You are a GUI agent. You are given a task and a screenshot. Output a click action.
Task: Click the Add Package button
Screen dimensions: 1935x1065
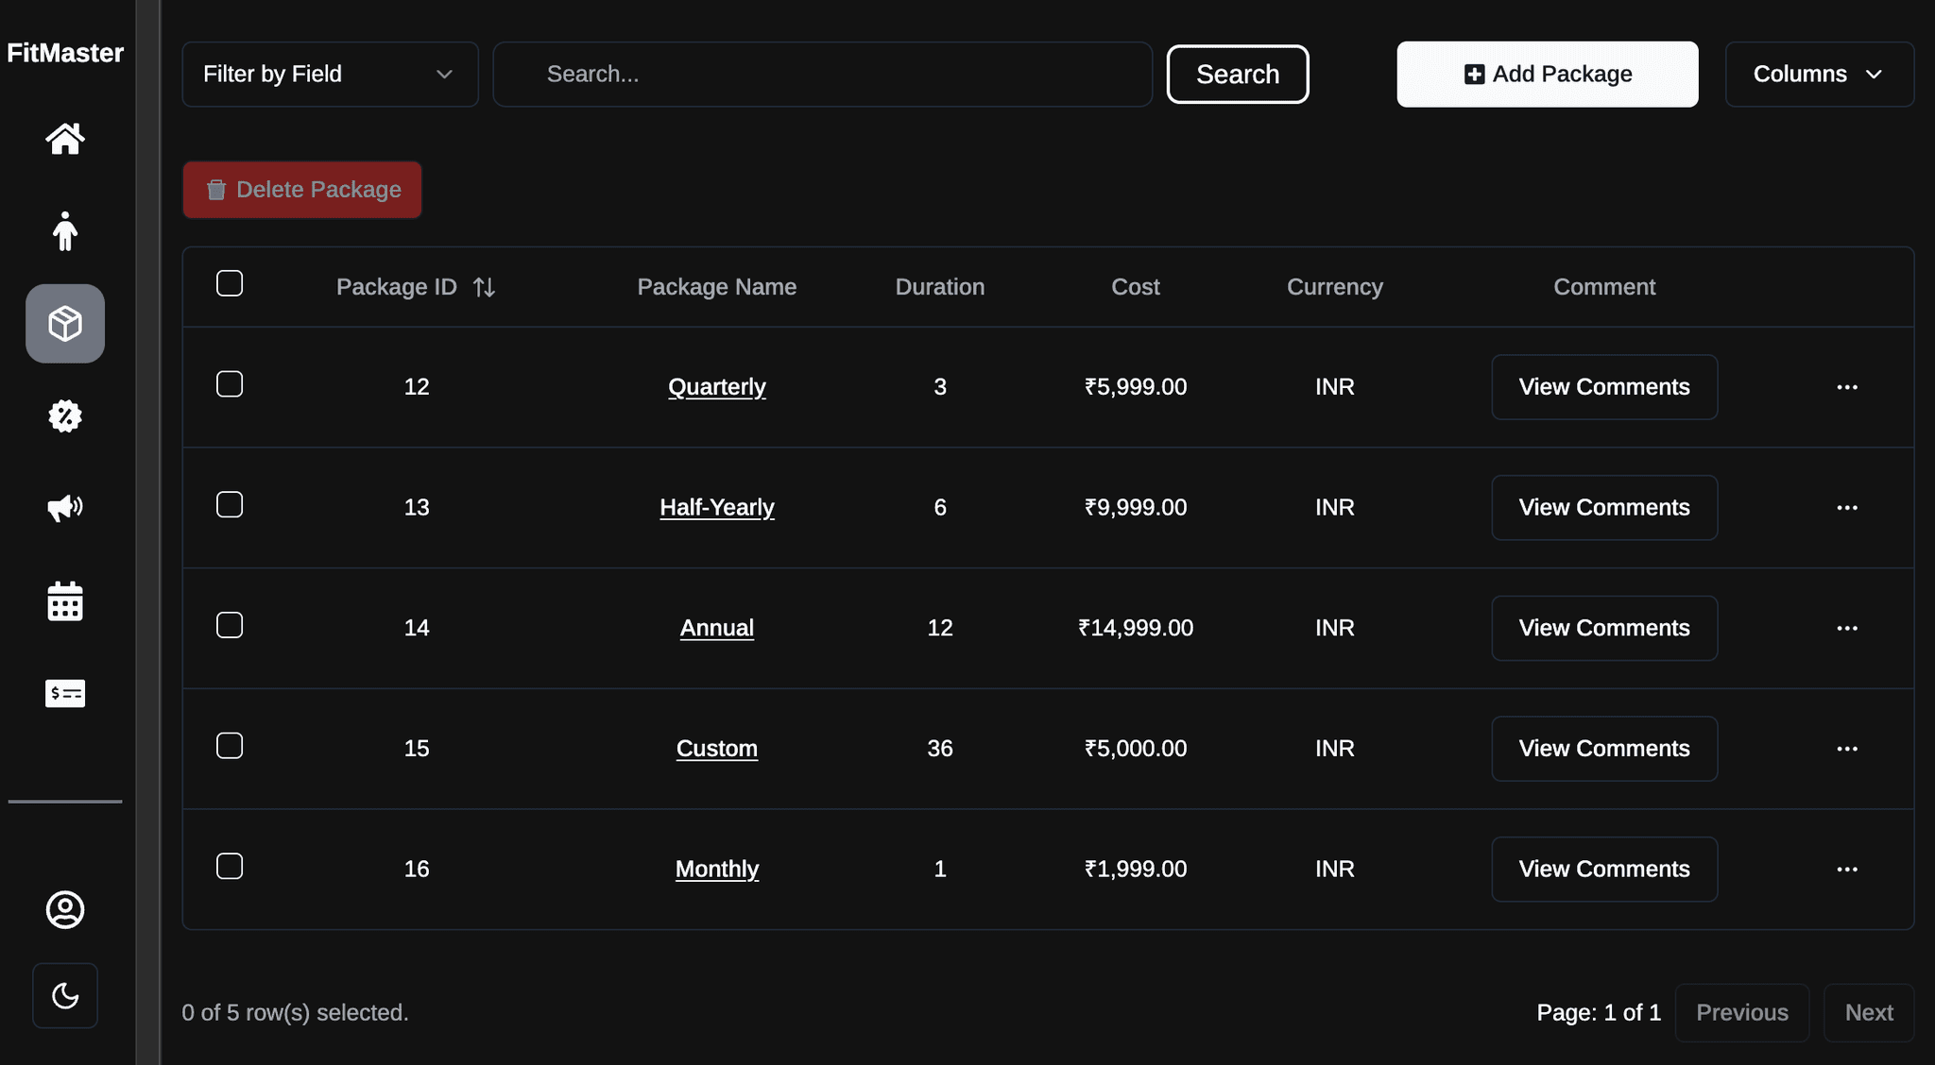(x=1547, y=74)
